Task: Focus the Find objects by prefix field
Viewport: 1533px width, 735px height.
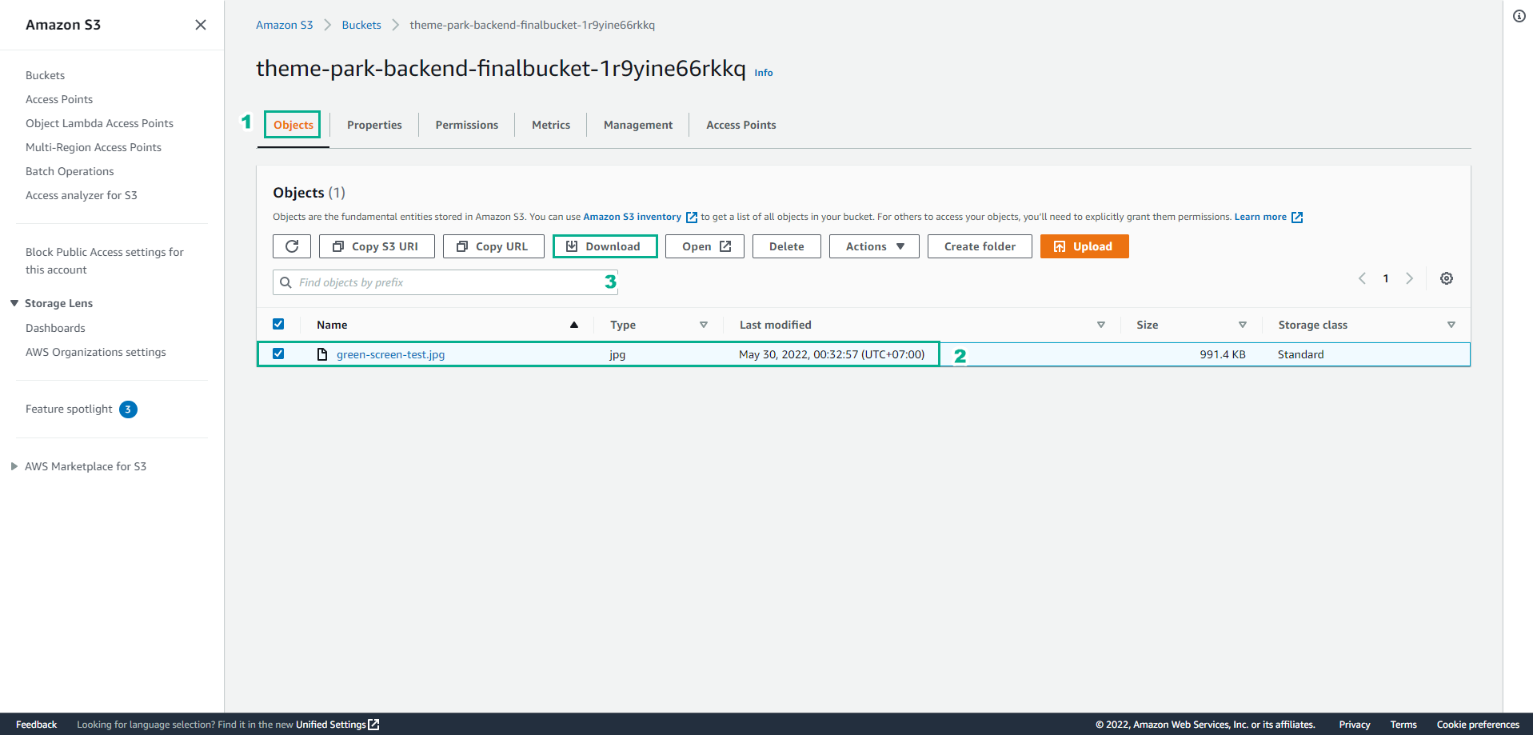Action: 445,282
